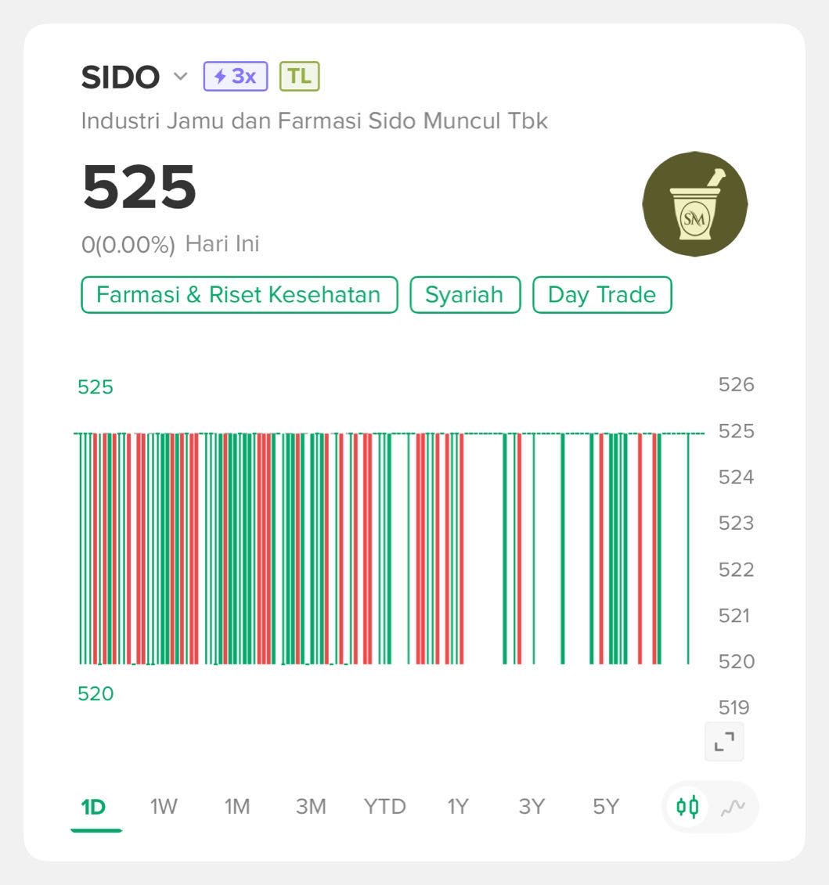Select the 3Y timeframe

[x=531, y=807]
